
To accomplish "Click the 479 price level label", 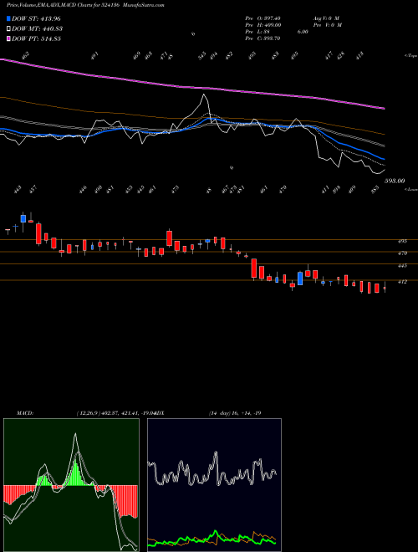I will [x=402, y=253].
